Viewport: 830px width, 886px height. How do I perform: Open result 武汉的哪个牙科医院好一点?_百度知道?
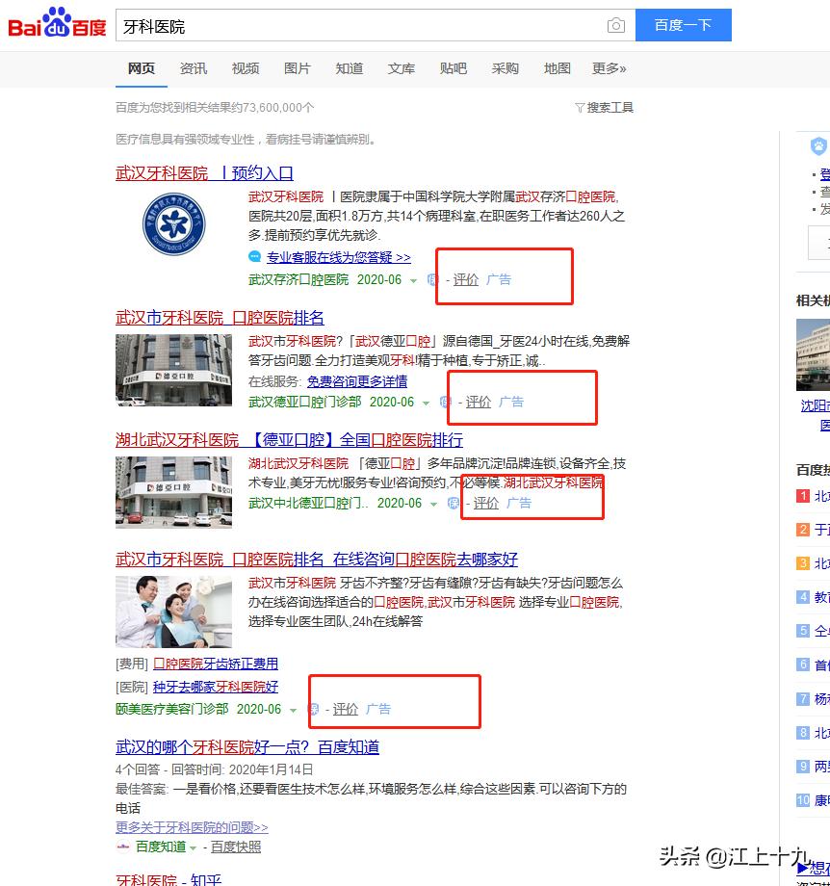(247, 747)
